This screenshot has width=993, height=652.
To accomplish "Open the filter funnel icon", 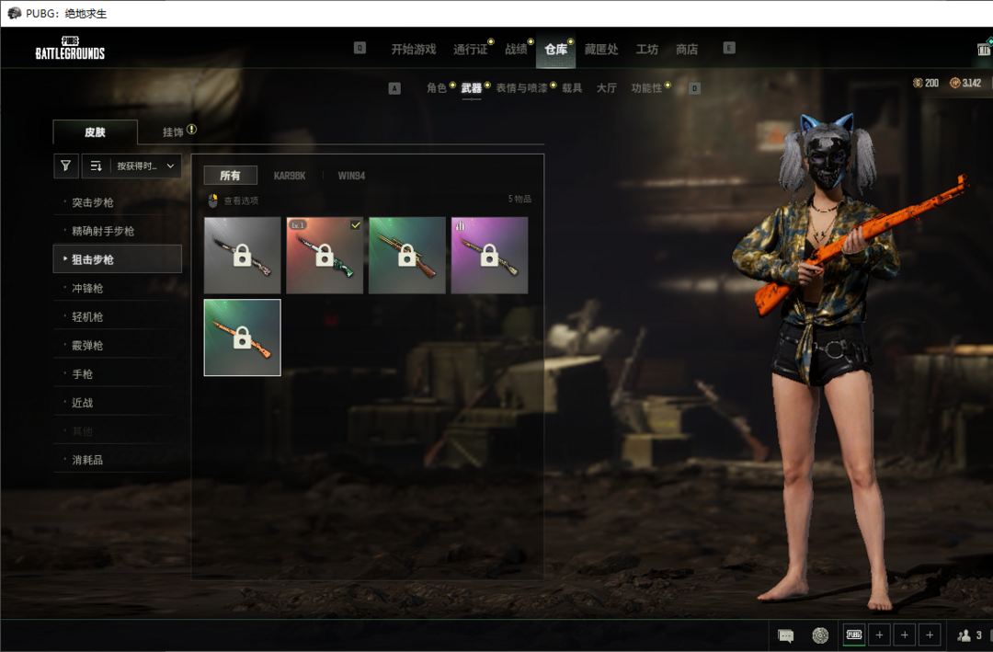I will tap(66, 166).
